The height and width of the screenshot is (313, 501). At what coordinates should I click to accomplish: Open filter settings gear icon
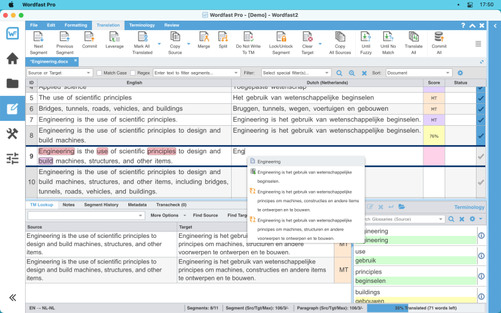[460, 73]
